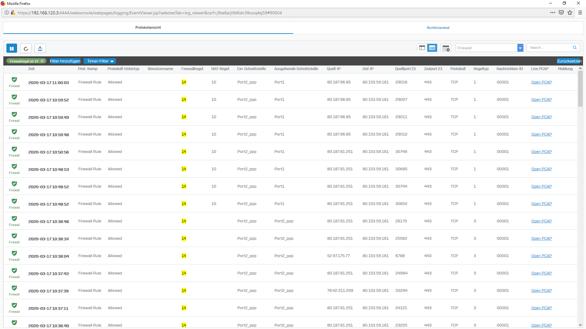Open the add-columns table icon

446,48
